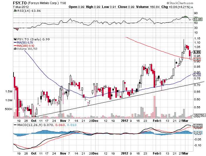Screen dimensions: 206x156
Task: Click the blue MA(50) 0.78 legend entry
Action: (23, 42)
